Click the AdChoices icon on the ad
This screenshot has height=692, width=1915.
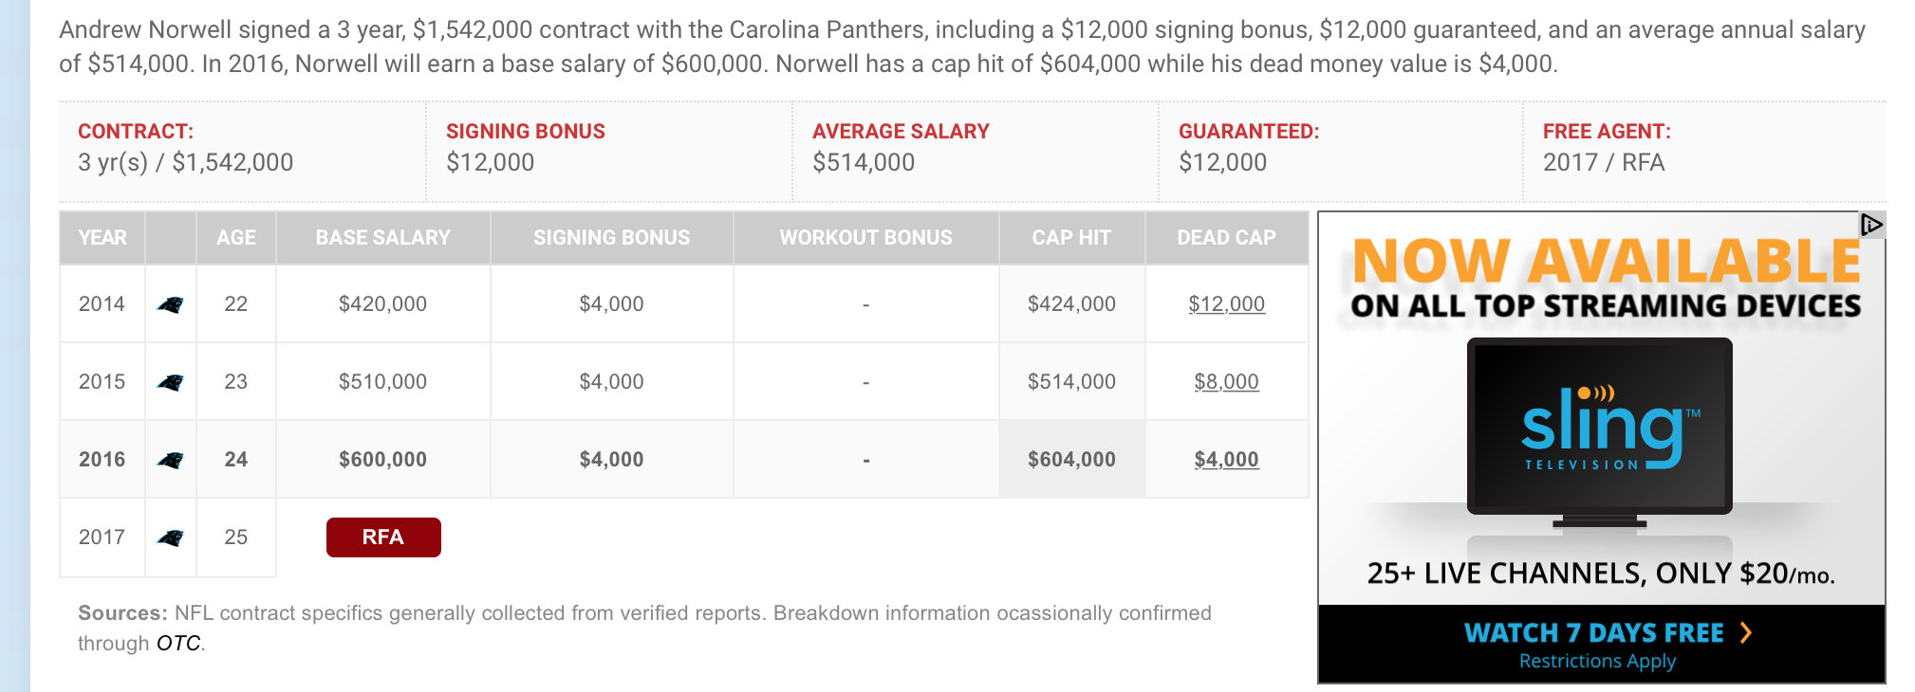(x=1871, y=225)
